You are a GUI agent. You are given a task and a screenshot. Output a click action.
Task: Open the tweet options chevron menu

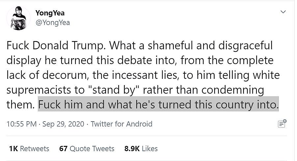[283, 12]
